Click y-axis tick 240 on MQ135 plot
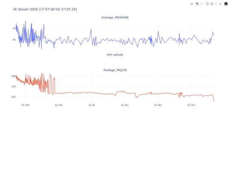Image resolution: width=230 pixels, height=172 pixels. click(14, 87)
